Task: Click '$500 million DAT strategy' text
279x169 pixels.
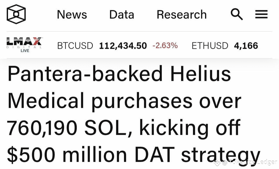Action: point(134,154)
